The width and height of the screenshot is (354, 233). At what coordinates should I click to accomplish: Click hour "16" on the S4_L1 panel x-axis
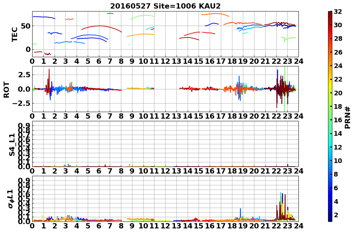click(210, 171)
